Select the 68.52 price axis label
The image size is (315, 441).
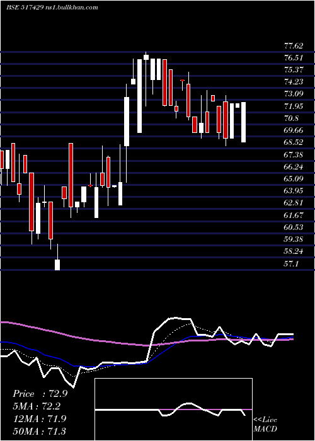(x=294, y=142)
